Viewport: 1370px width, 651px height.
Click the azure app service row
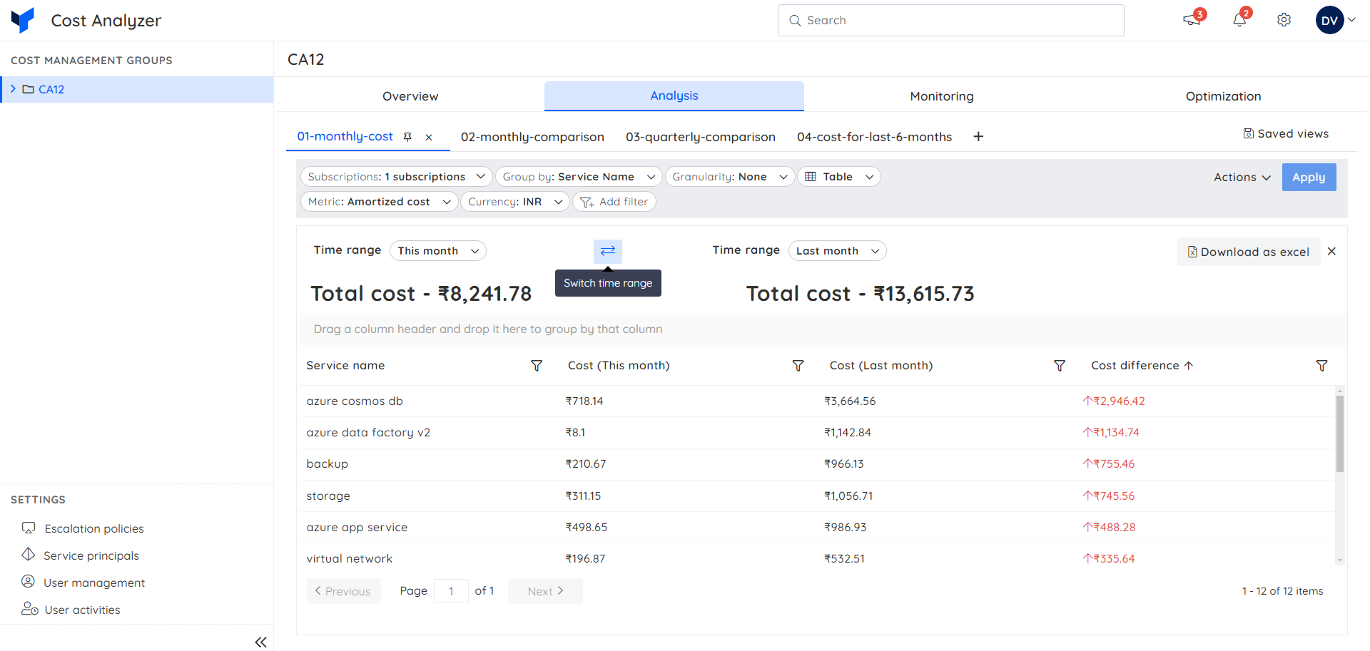pos(817,528)
